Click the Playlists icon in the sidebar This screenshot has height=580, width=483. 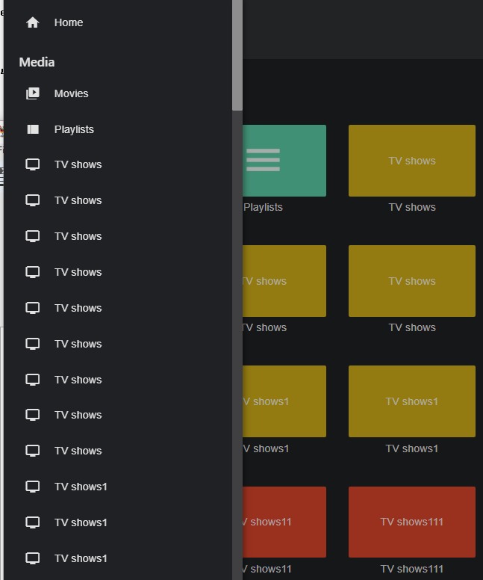[33, 129]
